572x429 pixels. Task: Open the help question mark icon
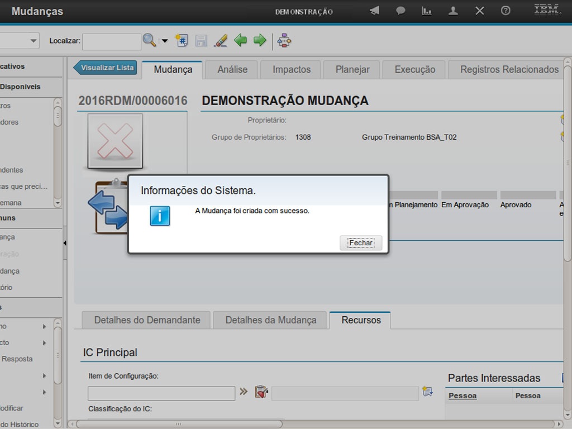tap(506, 11)
